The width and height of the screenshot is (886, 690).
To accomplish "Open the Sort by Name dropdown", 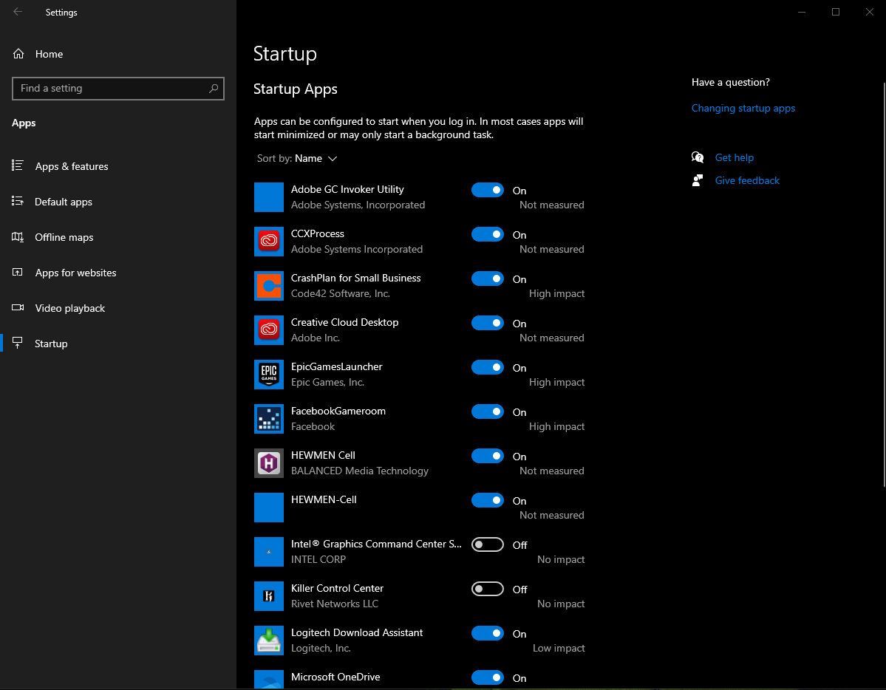I will click(297, 158).
